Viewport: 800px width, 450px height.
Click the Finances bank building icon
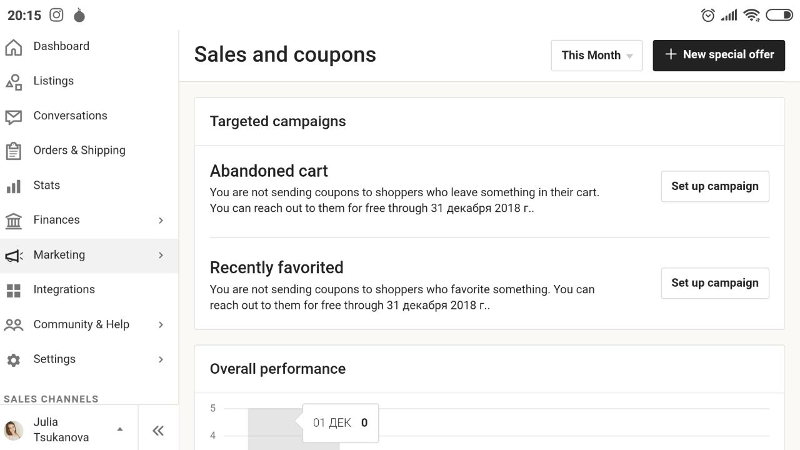coord(13,221)
